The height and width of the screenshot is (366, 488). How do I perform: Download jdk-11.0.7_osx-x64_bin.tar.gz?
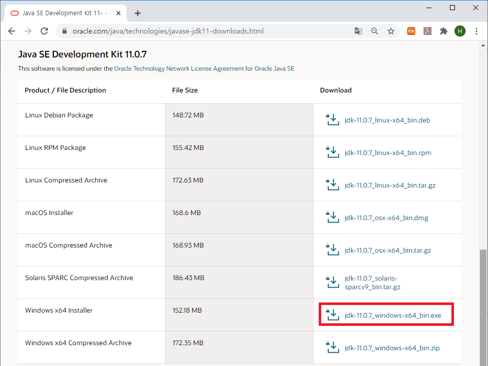tap(388, 250)
